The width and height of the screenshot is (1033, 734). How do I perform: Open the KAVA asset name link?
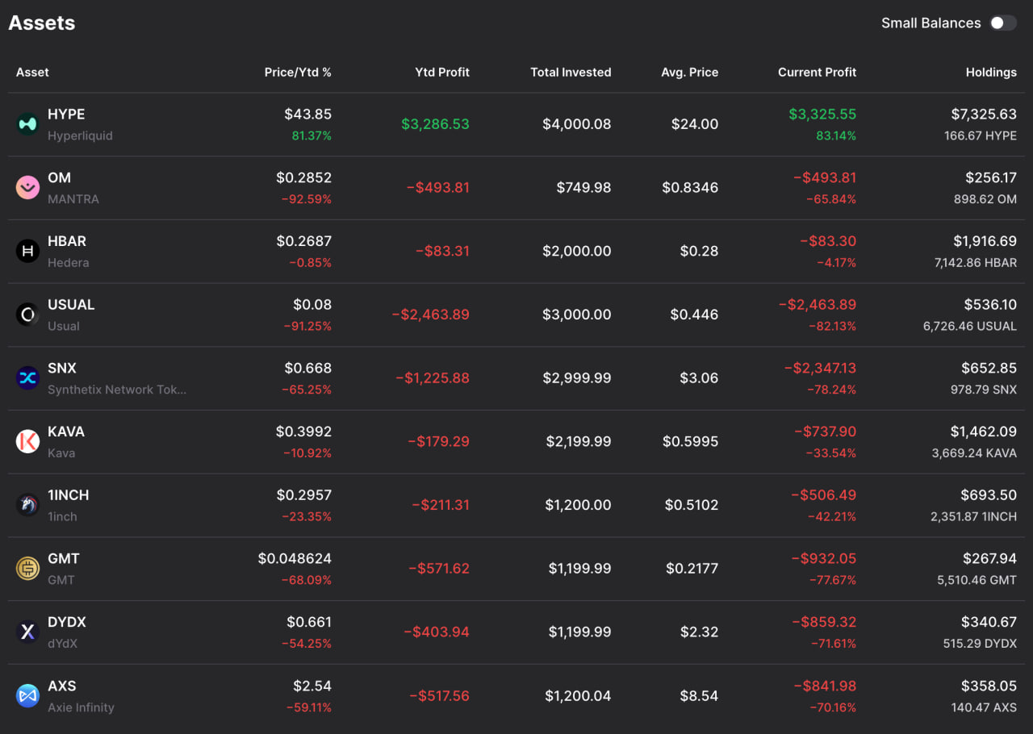(x=66, y=432)
